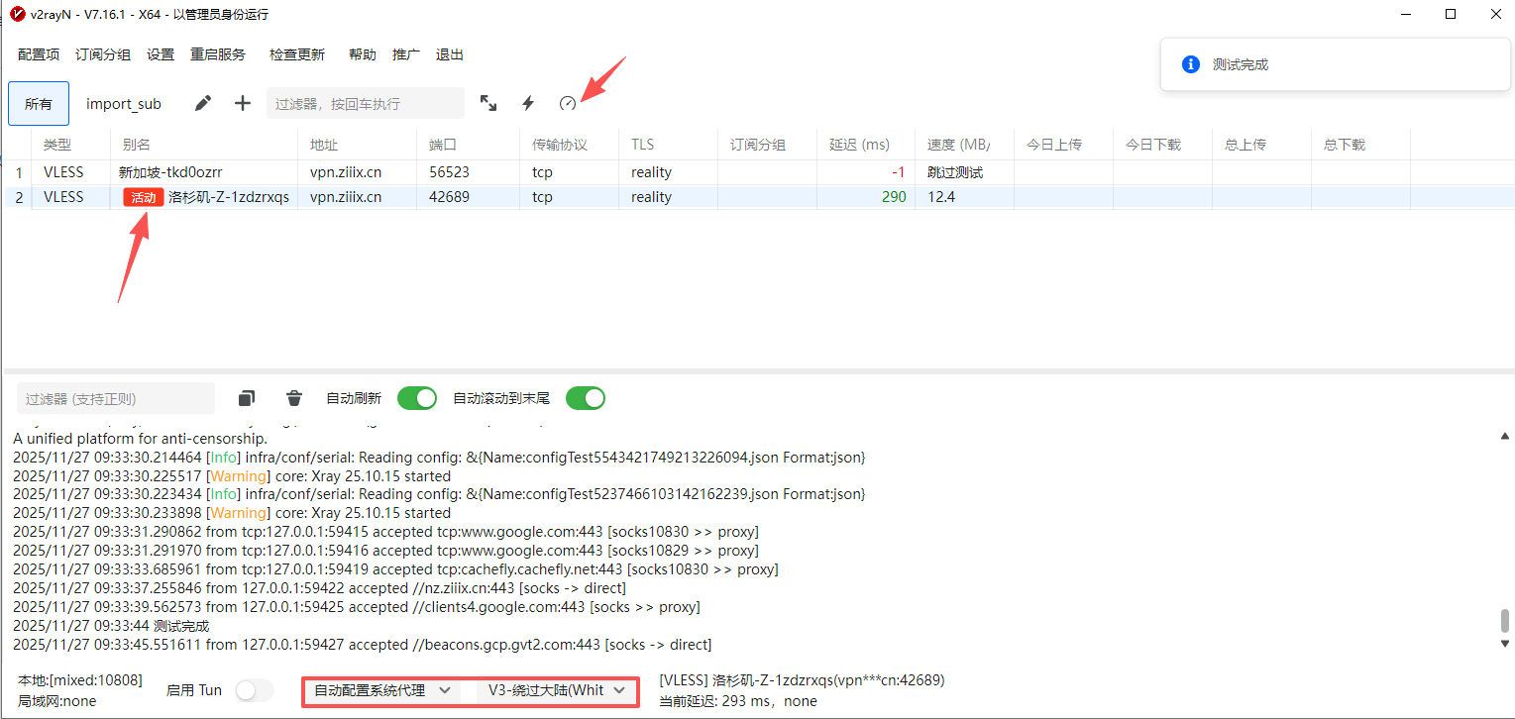Expand the V3-绕过大陆 routing dropdown

[557, 690]
